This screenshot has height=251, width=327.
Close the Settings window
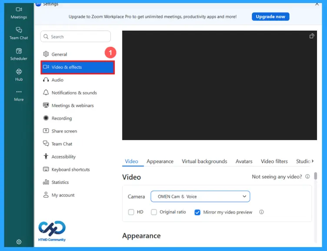click(x=317, y=4)
